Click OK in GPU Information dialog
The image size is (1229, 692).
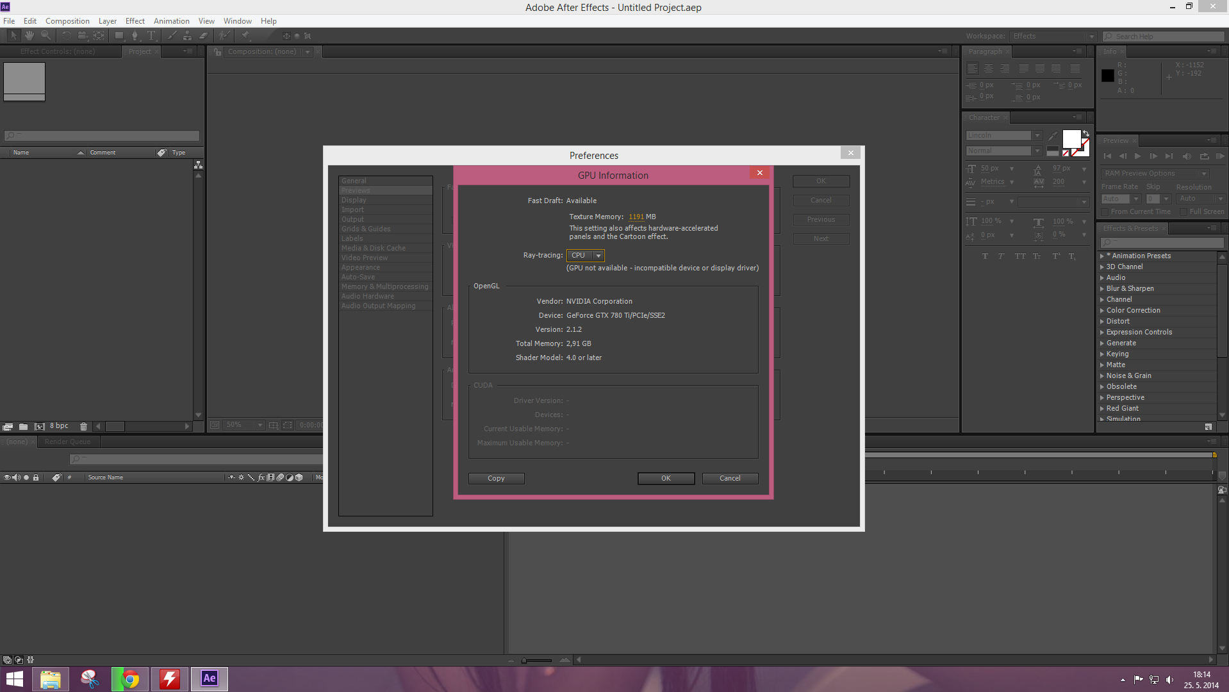[666, 479]
